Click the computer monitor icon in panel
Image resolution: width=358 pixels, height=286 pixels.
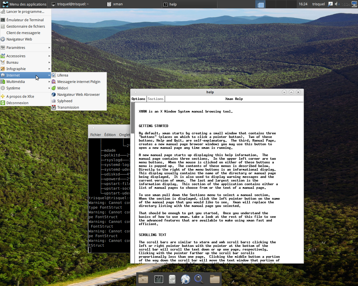[x=354, y=4]
